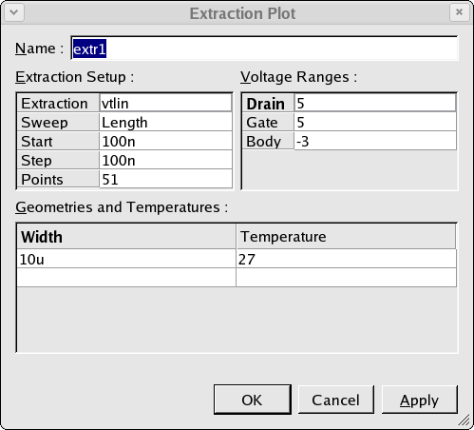Confirm with the OK button
Screen dimensions: 474x430
click(x=252, y=400)
